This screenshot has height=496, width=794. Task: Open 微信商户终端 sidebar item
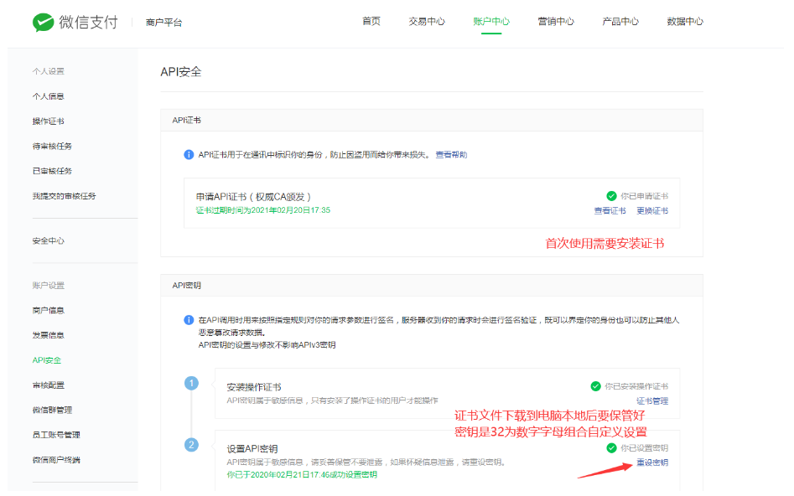tap(56, 460)
